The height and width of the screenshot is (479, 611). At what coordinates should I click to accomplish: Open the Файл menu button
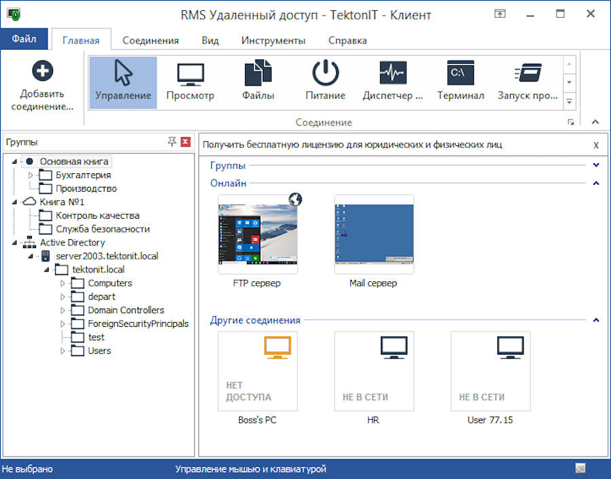24,39
